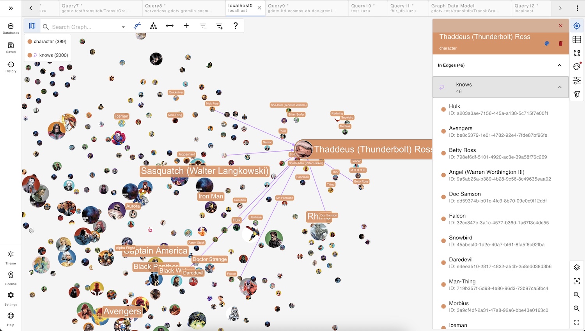585x331 pixels.
Task: Click the help question mark icon
Action: tap(235, 26)
